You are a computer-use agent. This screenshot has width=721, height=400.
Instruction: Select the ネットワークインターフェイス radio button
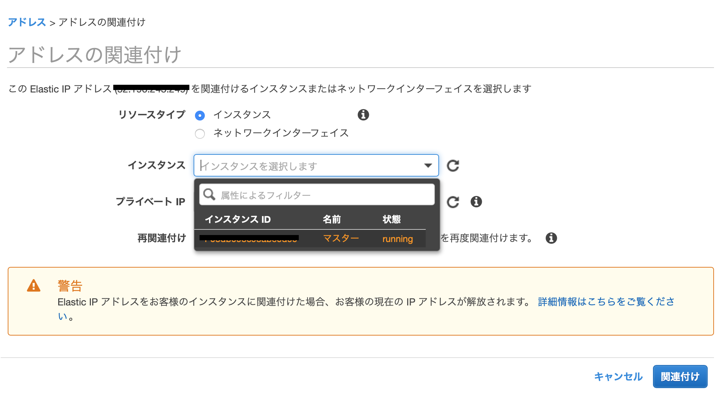pos(200,134)
